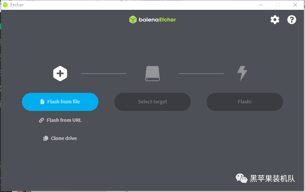Choose Flash from URL option
This screenshot has width=305, height=192.
pos(60,120)
